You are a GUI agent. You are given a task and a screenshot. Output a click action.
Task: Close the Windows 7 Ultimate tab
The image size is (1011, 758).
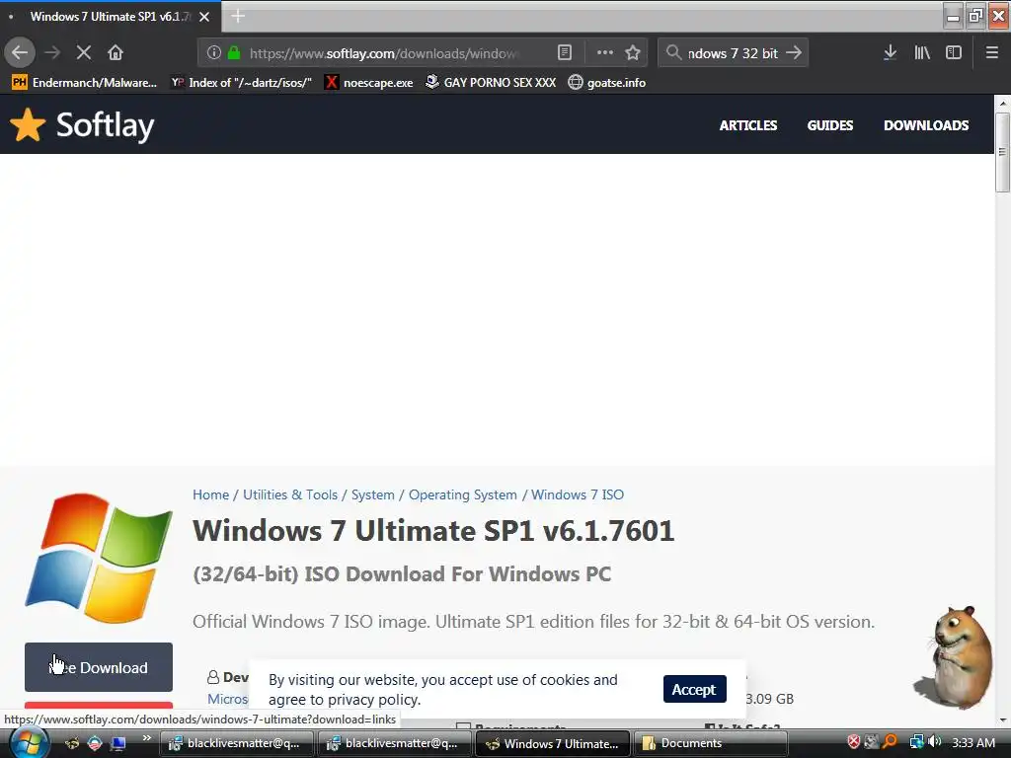(204, 17)
